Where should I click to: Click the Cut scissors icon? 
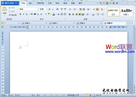10,8
